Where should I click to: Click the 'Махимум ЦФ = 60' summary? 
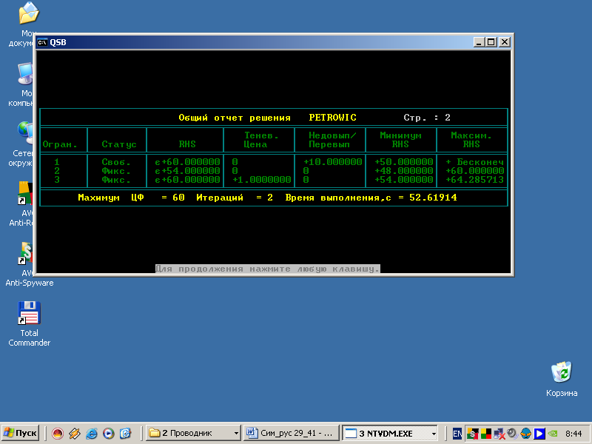coord(131,198)
